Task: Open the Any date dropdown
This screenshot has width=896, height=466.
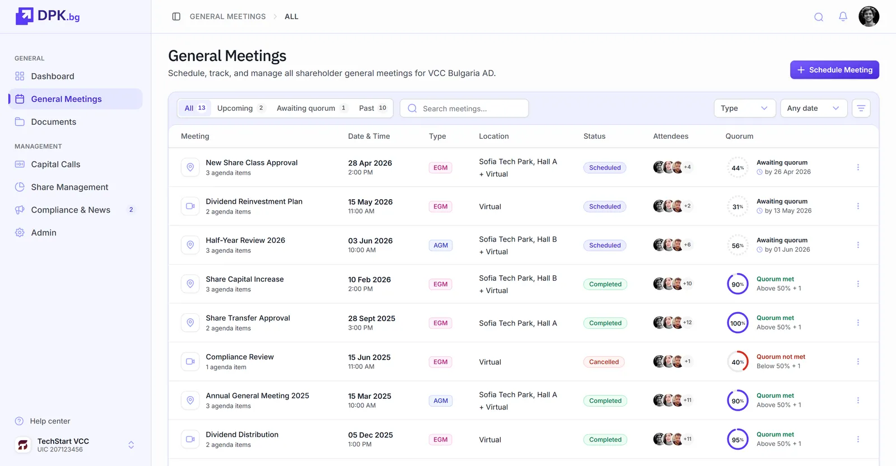Action: pos(813,109)
